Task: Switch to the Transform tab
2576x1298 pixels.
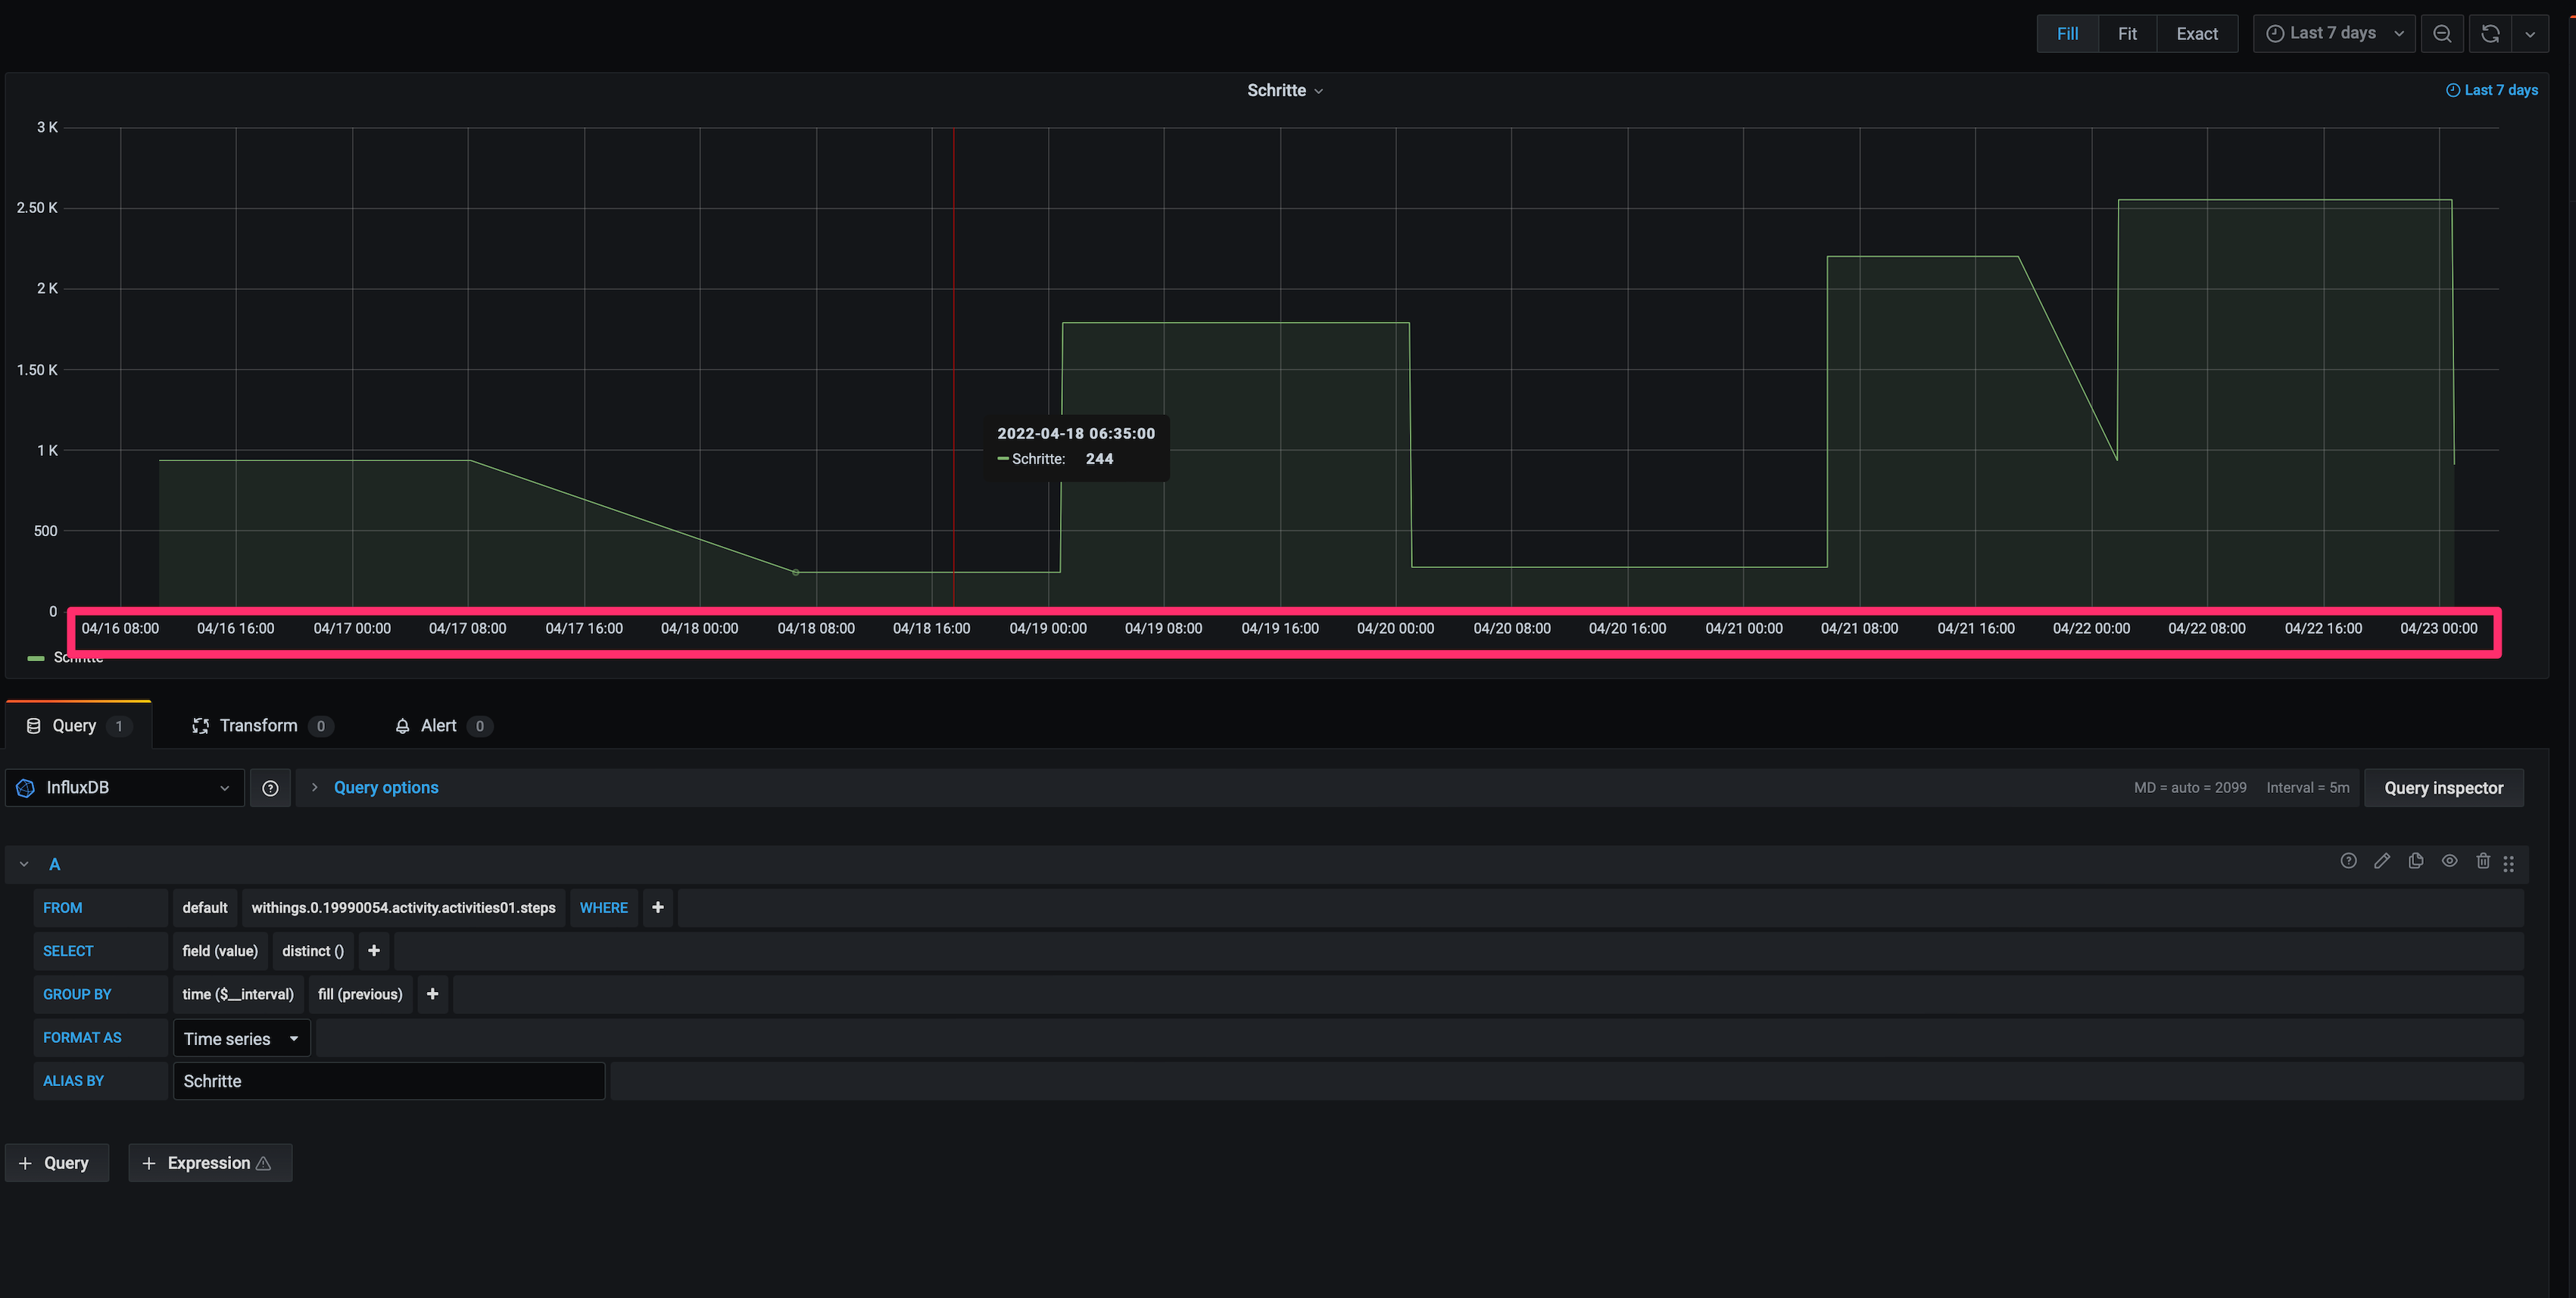Action: 258,726
